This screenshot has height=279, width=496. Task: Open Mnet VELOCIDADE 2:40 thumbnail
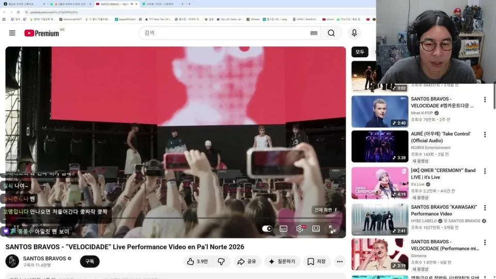coord(380,112)
